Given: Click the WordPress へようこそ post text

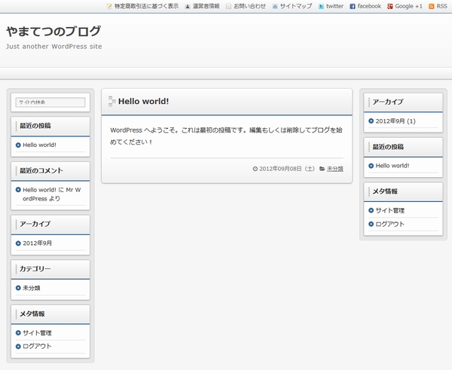Looking at the screenshot, I should point(226,136).
